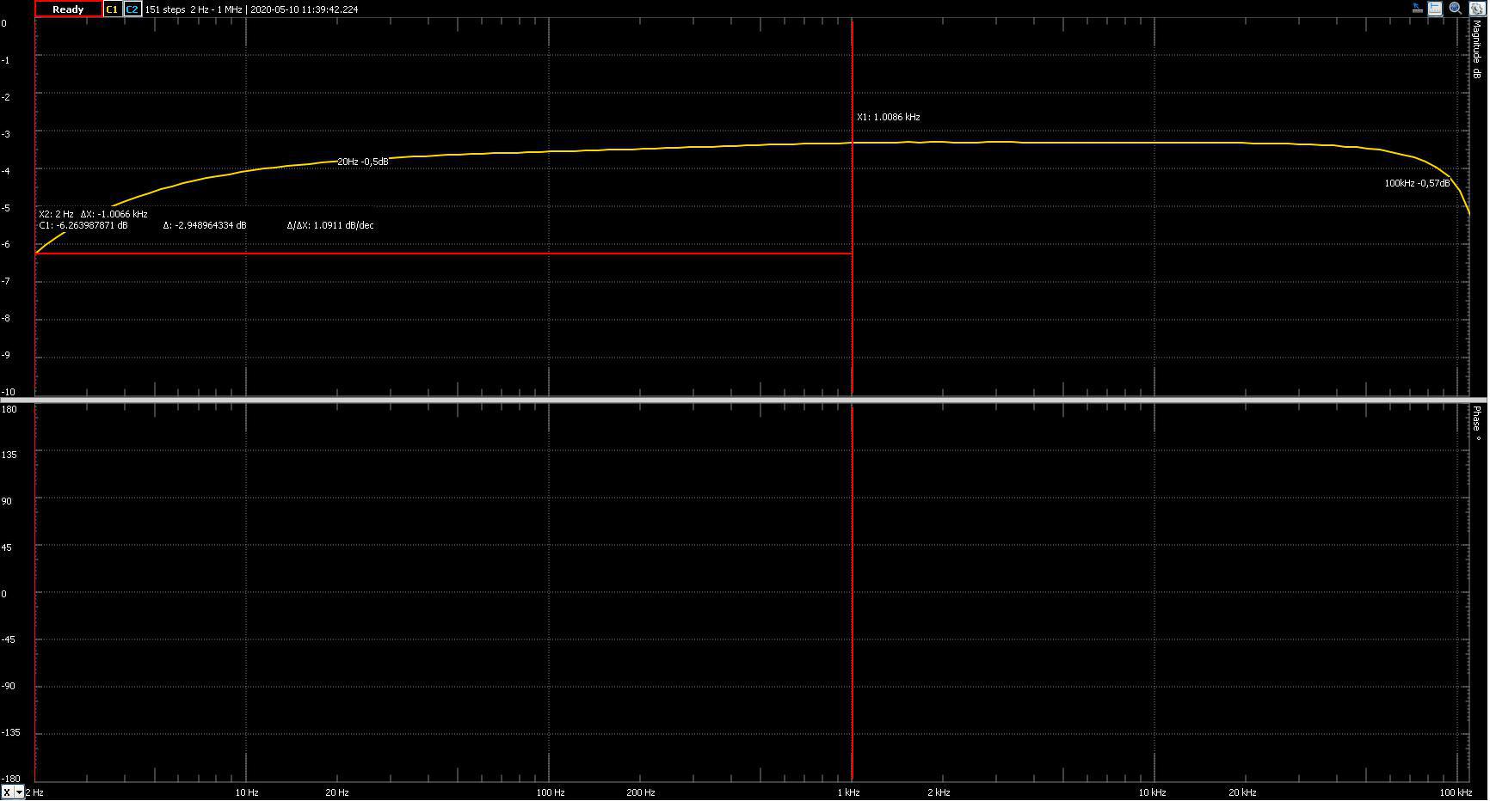Click the 2020-05-10 timestamp text
The image size is (1490, 801).
coord(304,9)
